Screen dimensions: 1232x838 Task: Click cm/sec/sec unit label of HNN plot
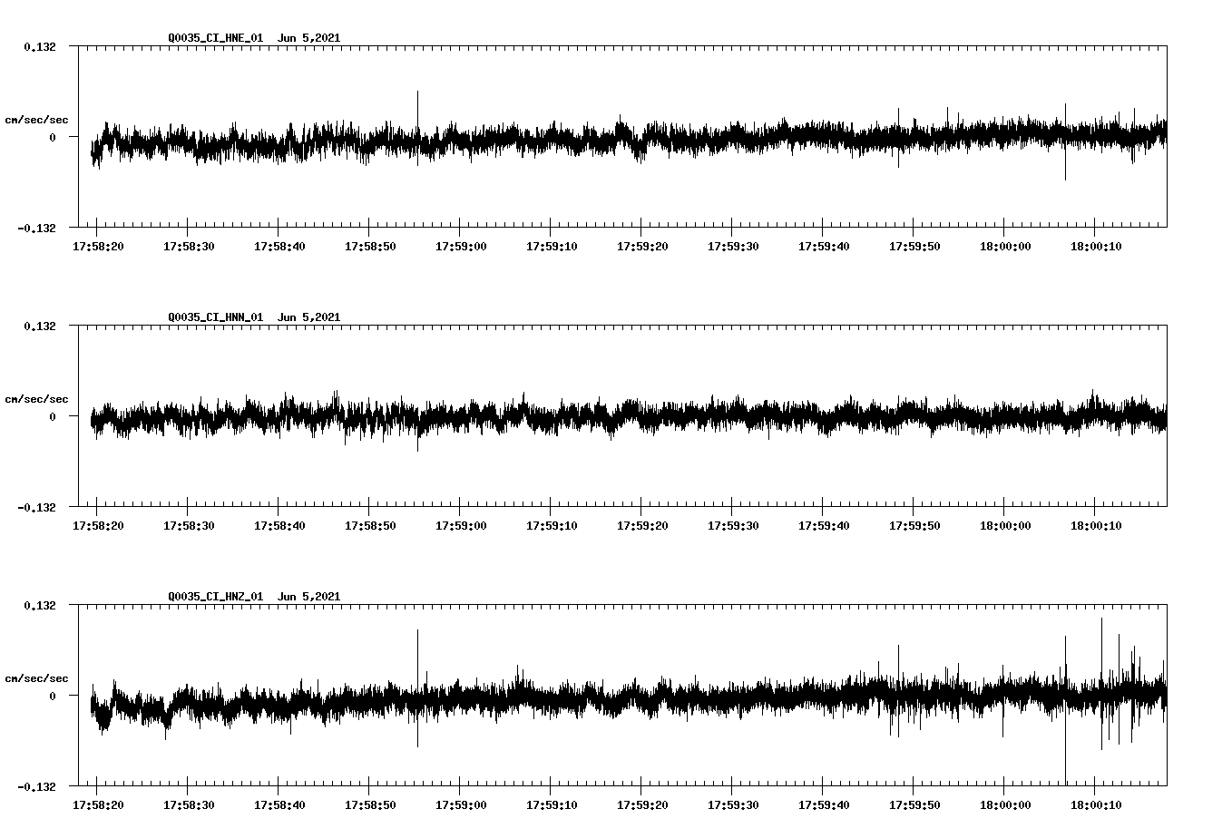pos(36,399)
